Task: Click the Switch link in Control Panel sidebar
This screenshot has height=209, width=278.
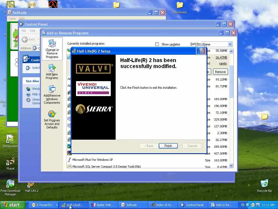Action: coord(36,68)
